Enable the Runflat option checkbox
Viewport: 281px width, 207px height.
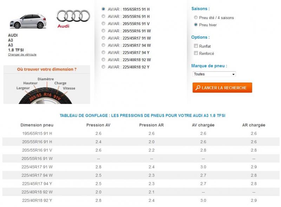tap(196, 46)
